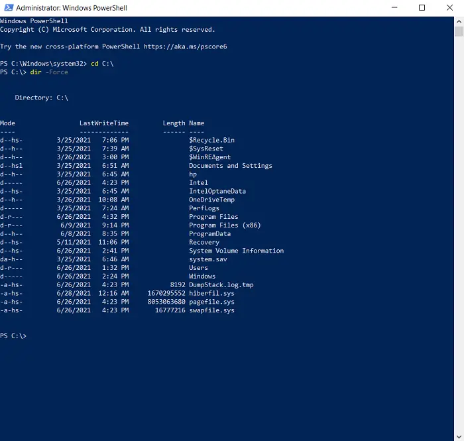Click the 8053063680 length value

166,302
